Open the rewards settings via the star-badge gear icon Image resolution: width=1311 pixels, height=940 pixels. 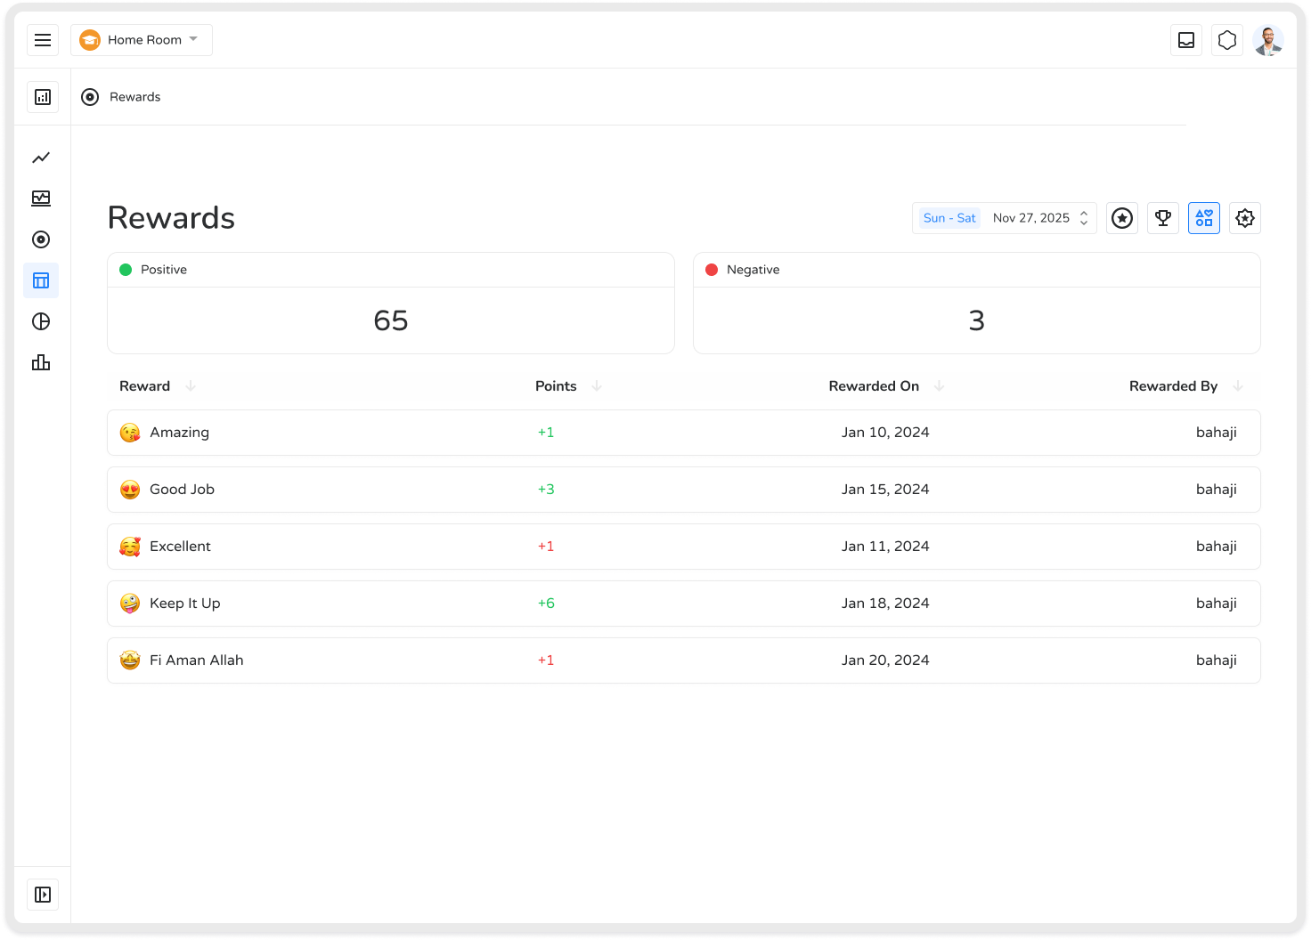coord(1244,218)
